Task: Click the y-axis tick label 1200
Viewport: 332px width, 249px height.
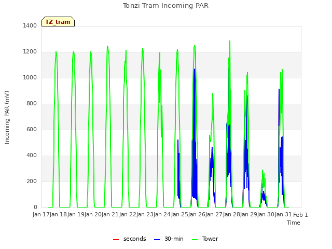Action: [x=30, y=52]
